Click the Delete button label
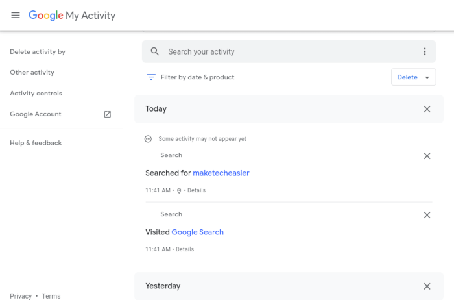Screen dimensions: 454x300 coord(407,77)
